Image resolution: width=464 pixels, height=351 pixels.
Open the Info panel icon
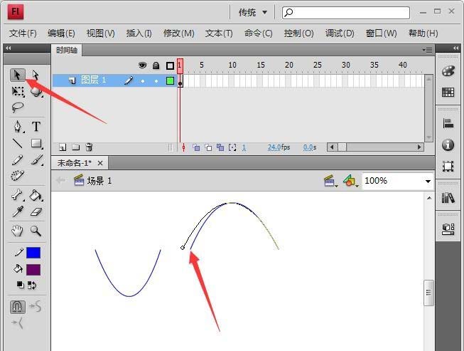coord(448,145)
